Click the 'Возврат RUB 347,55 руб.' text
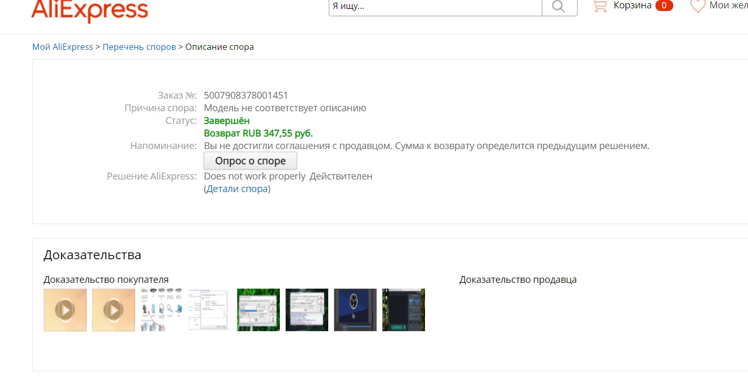Image resolution: width=748 pixels, height=381 pixels. click(258, 133)
